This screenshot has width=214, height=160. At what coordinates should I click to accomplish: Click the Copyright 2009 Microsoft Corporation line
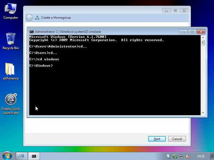tap(97, 40)
